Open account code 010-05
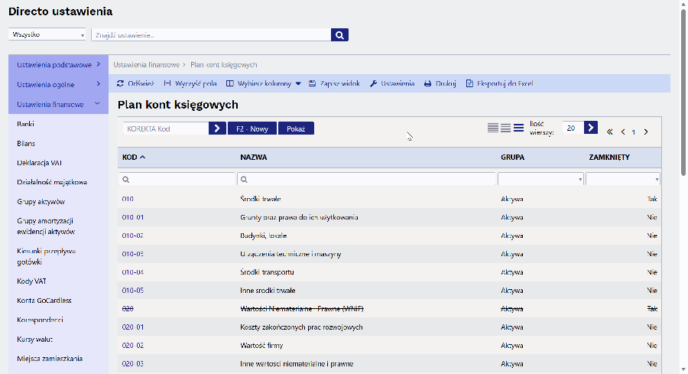The width and height of the screenshot is (688, 374). click(x=132, y=291)
